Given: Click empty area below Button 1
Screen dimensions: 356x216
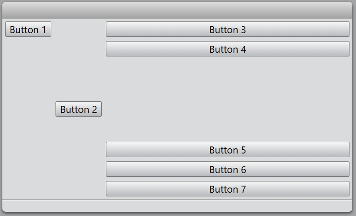Looking at the screenshot, I should coord(28,70).
